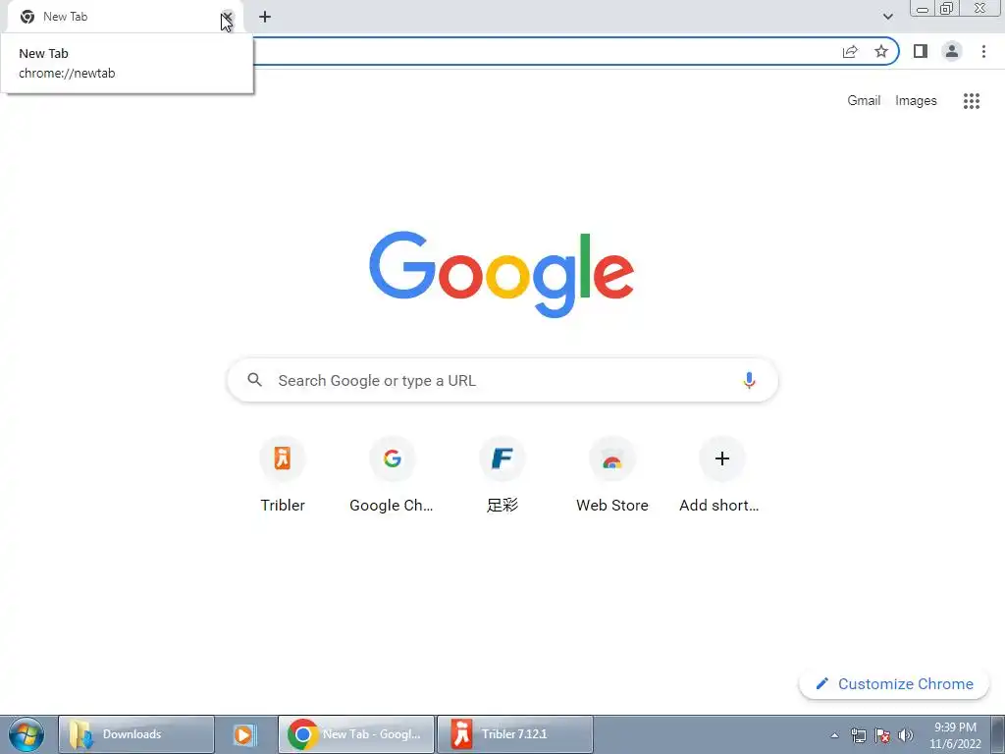Image resolution: width=1005 pixels, height=754 pixels.
Task: Click the magnifier icon in search box
Action: [x=254, y=380]
